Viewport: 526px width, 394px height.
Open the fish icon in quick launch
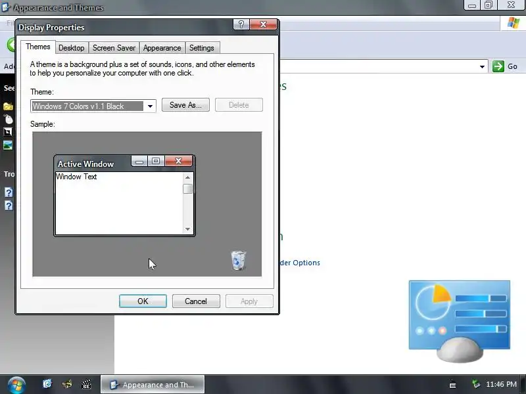pyautogui.click(x=67, y=383)
